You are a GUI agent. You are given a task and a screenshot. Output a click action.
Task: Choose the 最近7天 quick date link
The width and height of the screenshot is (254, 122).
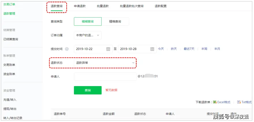click(x=189, y=49)
